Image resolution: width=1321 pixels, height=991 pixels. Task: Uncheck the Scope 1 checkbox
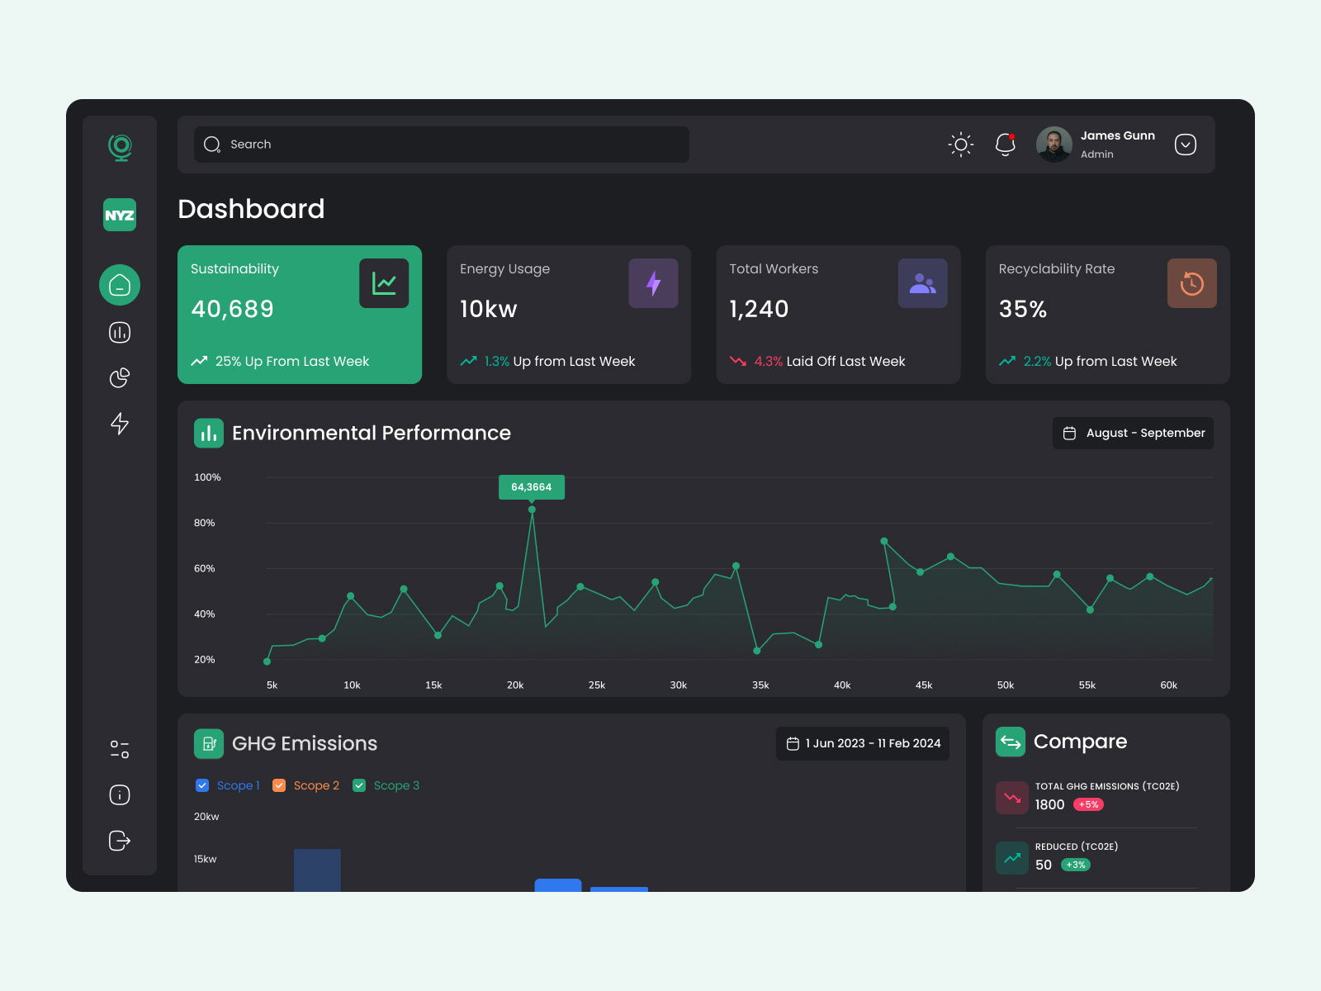(x=202, y=785)
